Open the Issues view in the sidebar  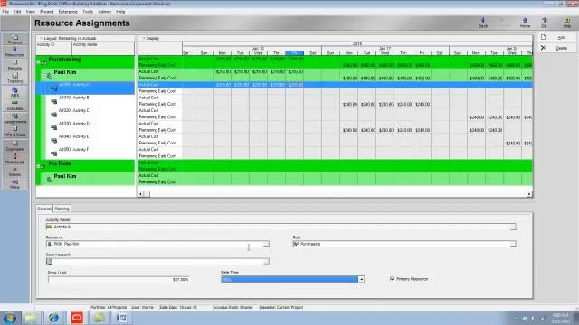point(14,172)
